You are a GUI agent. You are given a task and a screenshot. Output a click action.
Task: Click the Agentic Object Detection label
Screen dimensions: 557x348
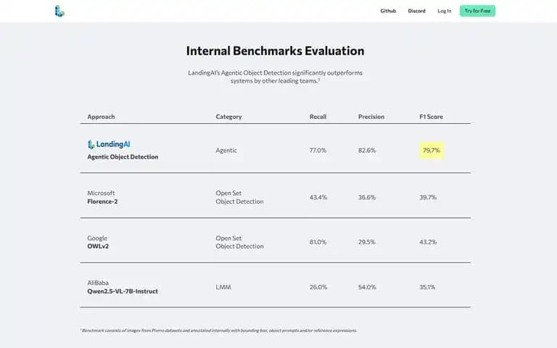point(123,157)
